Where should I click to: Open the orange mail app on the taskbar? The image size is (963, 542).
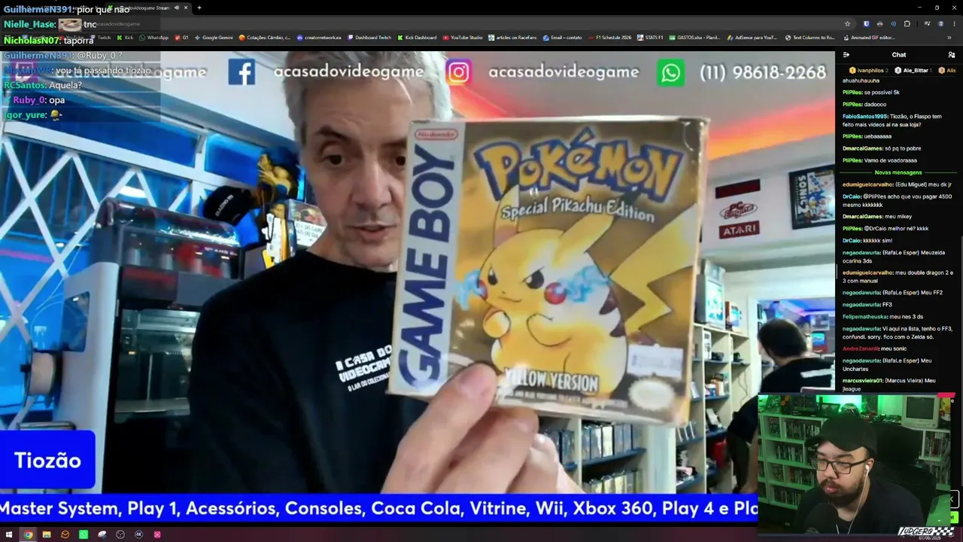click(x=65, y=534)
